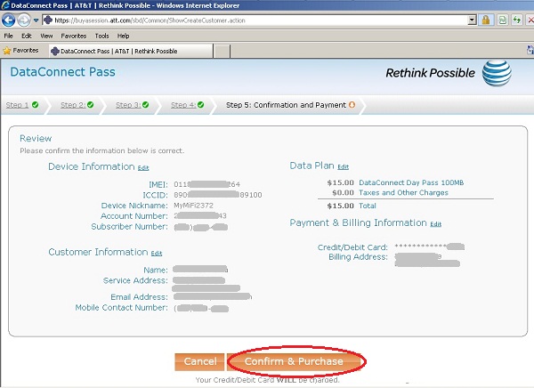Go back to Step 4
Viewport: 534px width, 388px height.
tap(183, 105)
